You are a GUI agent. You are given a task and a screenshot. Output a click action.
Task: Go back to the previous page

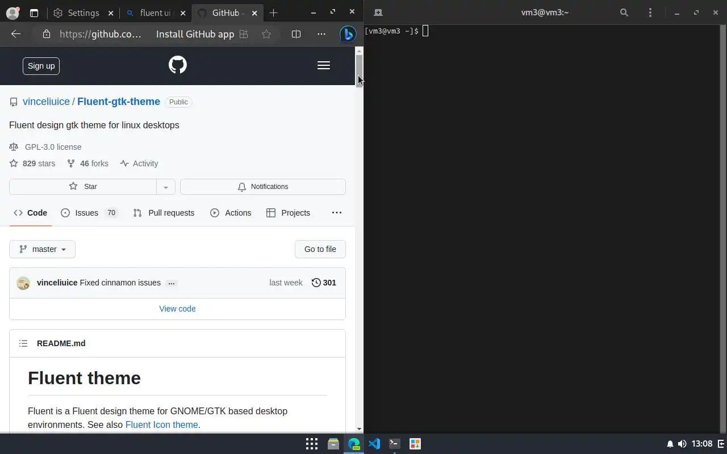click(16, 34)
